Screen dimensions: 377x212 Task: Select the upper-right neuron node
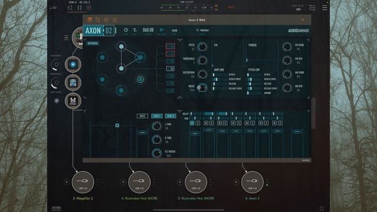tap(140, 57)
